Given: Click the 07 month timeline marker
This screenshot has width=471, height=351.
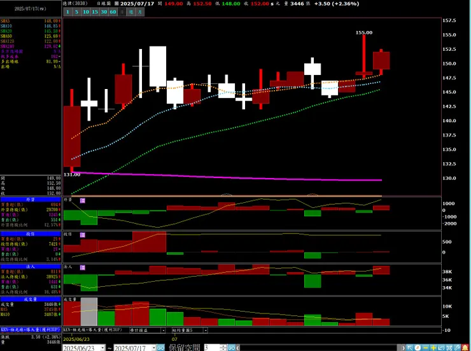Looking at the screenshot, I should pos(174,339).
